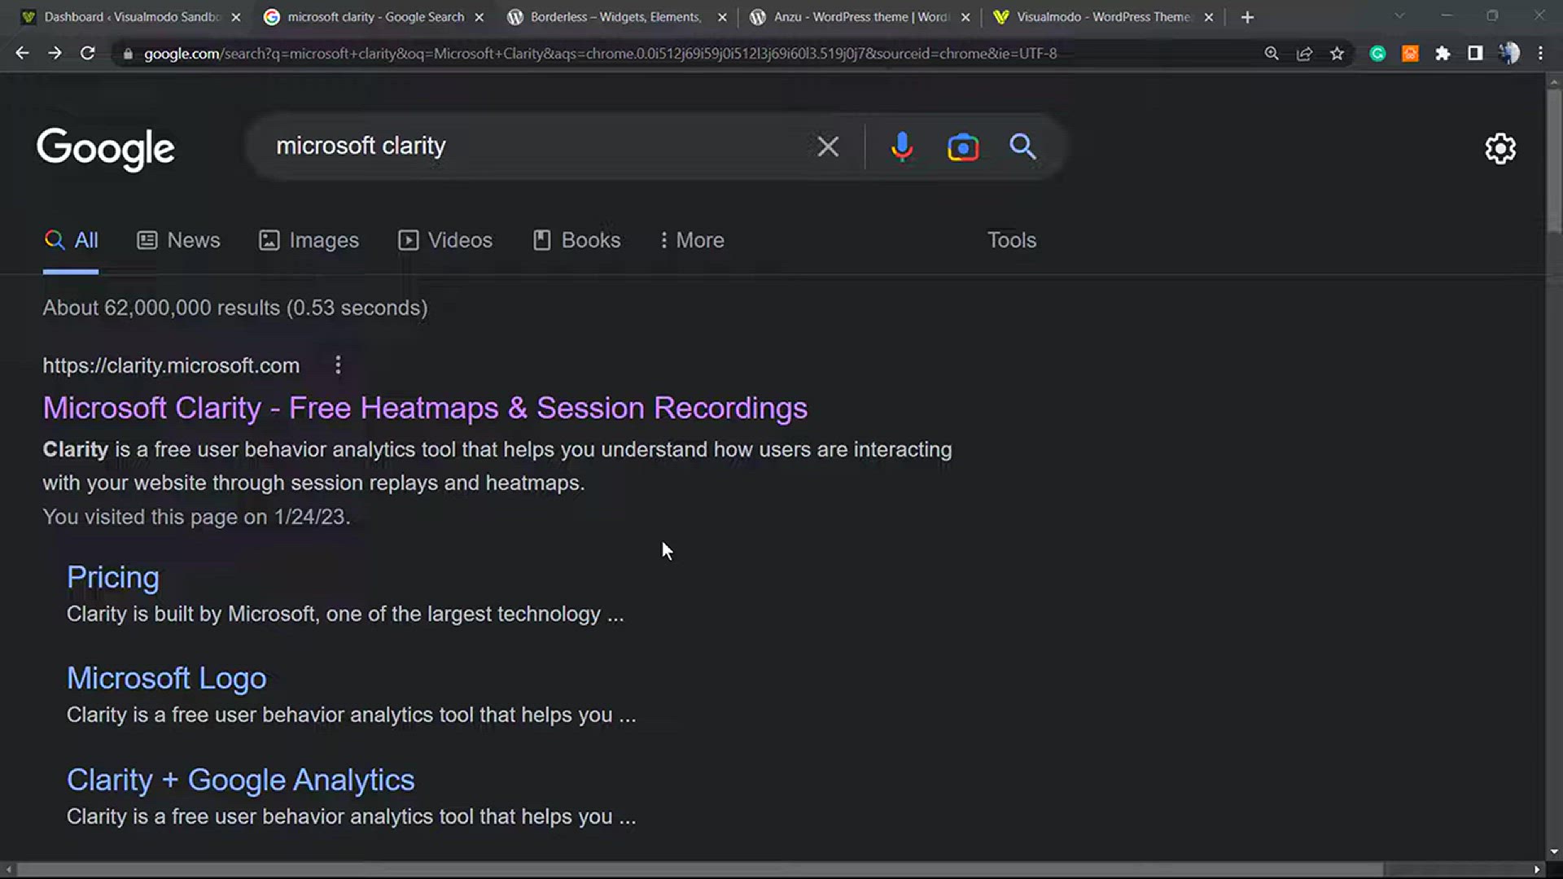
Task: Open the three-dot About this result menu
Action: (338, 365)
